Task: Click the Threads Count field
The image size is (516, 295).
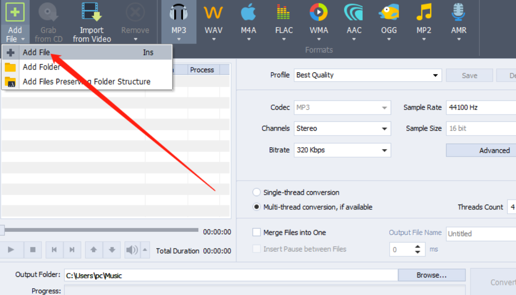Action: [x=512, y=207]
